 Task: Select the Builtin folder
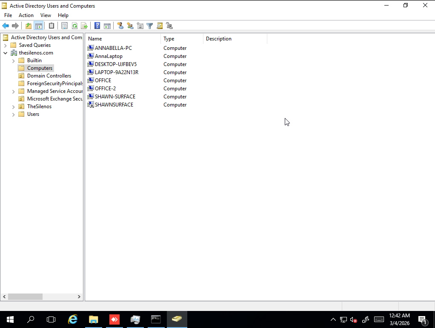(x=34, y=60)
